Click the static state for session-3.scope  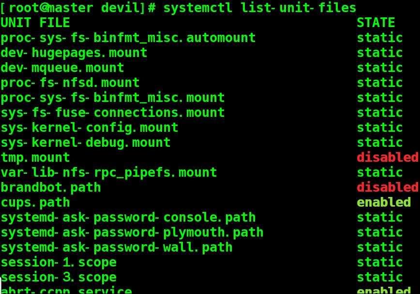pyautogui.click(x=380, y=277)
